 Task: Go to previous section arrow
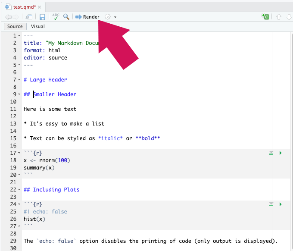pos(279,17)
